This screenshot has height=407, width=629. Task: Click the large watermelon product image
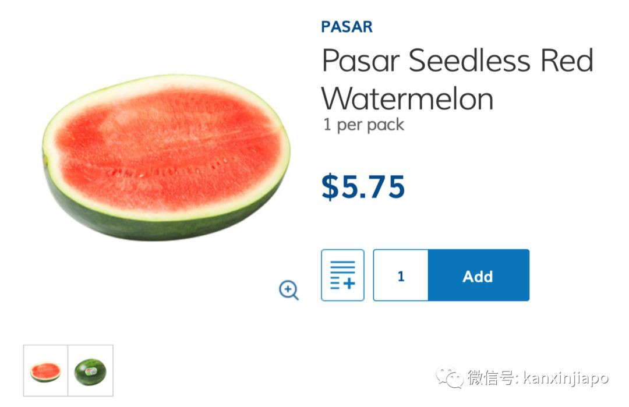[x=166, y=156]
